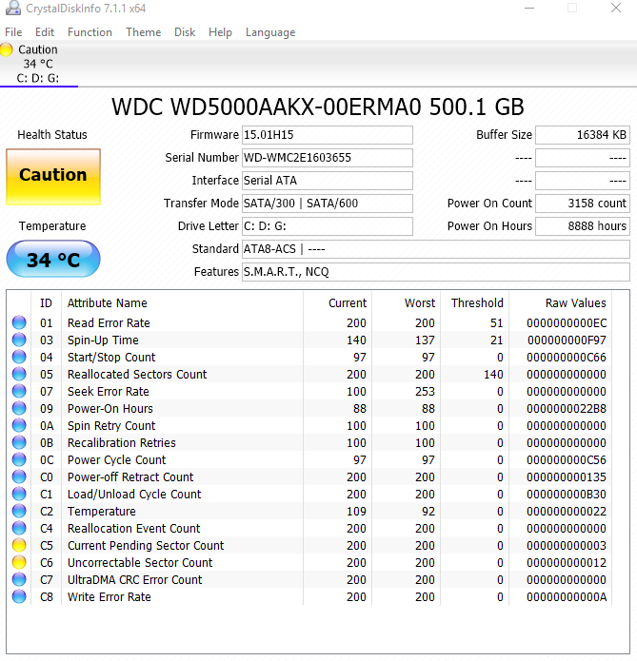Open the Language menu
Viewport: 637px width, 661px height.
pos(270,32)
